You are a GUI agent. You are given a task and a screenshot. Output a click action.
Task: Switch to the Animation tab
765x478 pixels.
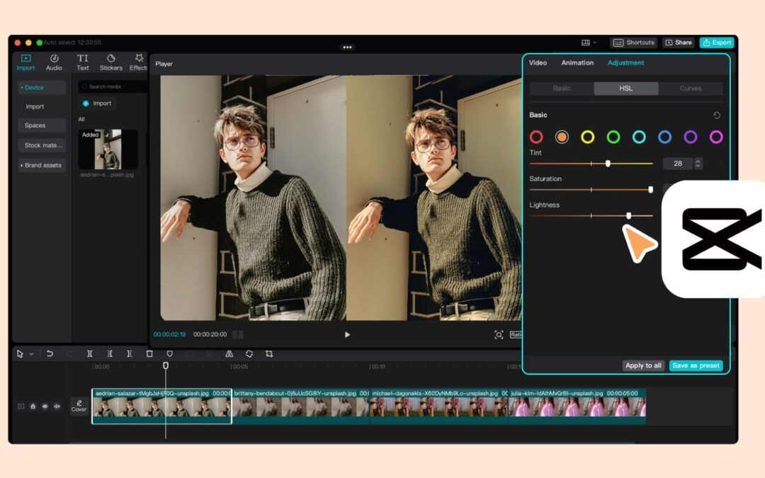577,62
